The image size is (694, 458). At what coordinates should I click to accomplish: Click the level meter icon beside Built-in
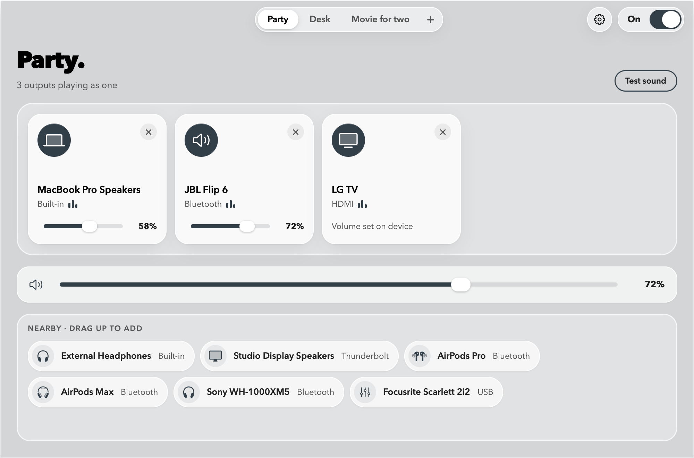(73, 204)
